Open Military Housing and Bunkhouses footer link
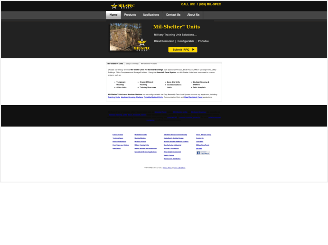Screen dimensions: 328x245 [146, 148]
